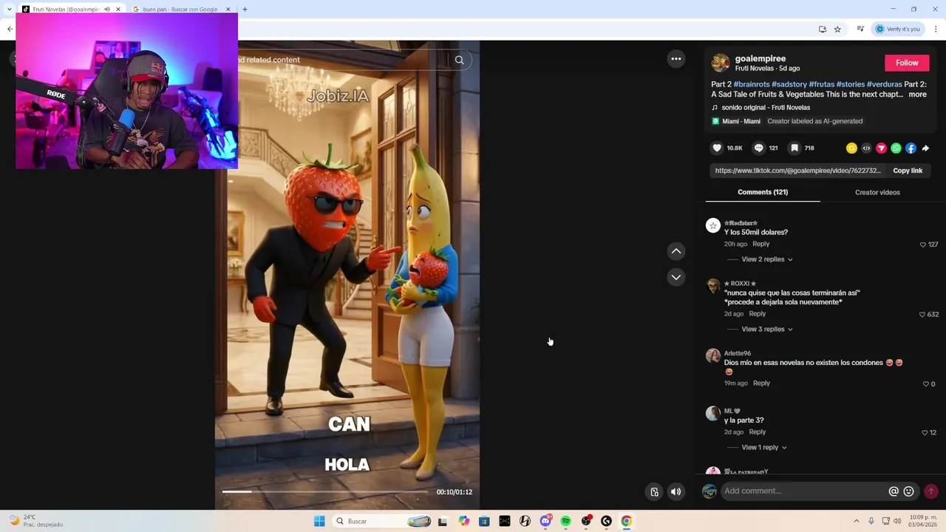Image resolution: width=946 pixels, height=532 pixels.
Task: Select the Comments (121) tab
Action: click(x=763, y=192)
